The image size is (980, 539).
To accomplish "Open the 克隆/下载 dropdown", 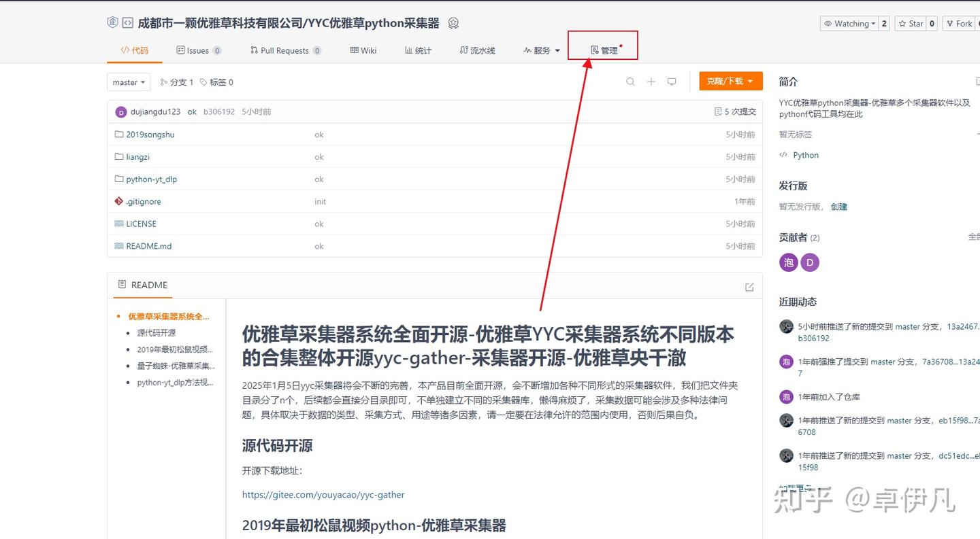I will tap(730, 81).
